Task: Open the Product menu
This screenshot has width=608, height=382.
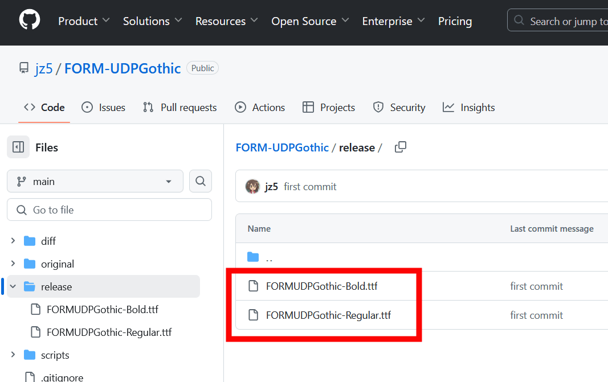Action: pyautogui.click(x=84, y=21)
